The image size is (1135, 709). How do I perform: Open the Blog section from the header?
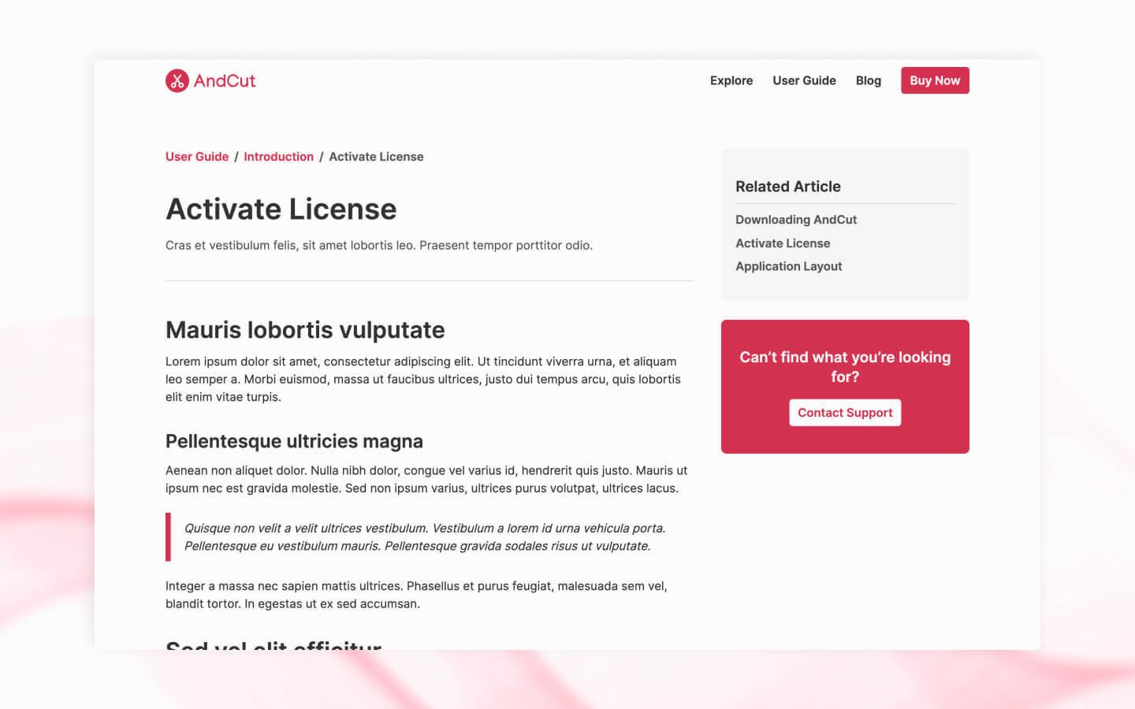pyautogui.click(x=868, y=80)
